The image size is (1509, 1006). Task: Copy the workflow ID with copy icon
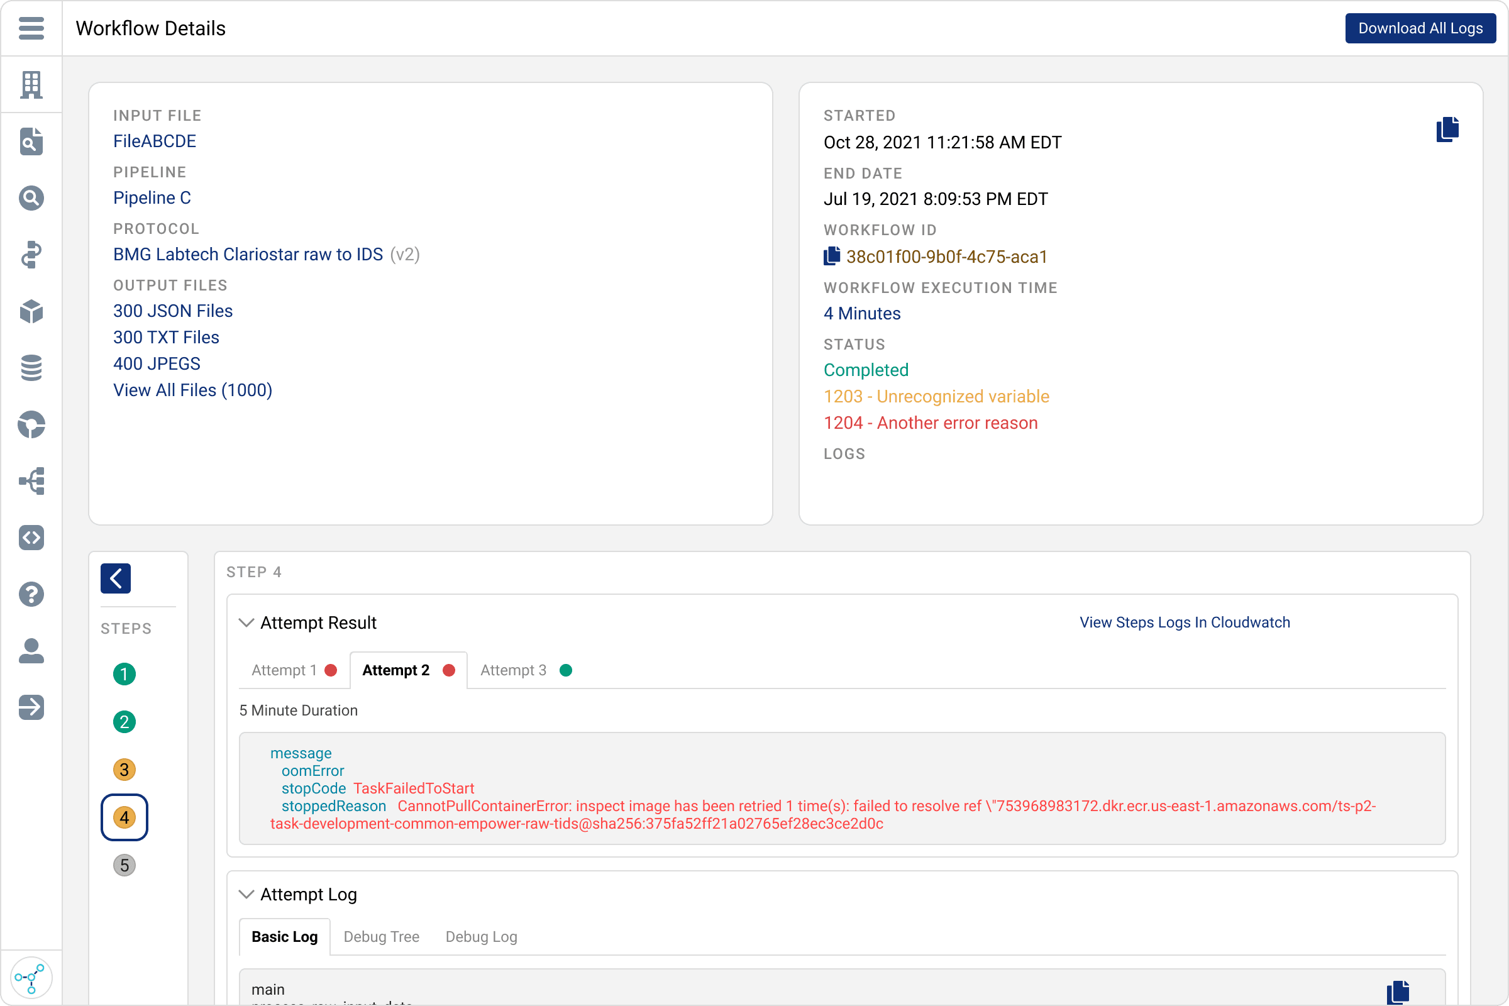click(x=831, y=256)
